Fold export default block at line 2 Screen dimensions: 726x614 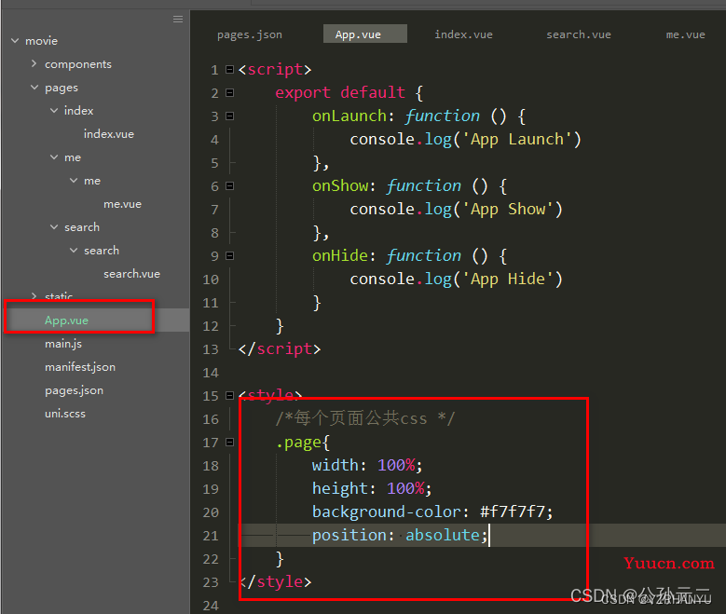(229, 92)
